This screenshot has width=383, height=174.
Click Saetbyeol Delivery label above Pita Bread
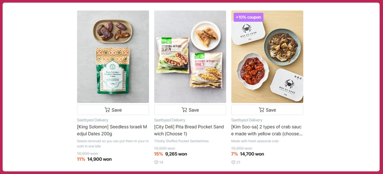pyautogui.click(x=169, y=120)
